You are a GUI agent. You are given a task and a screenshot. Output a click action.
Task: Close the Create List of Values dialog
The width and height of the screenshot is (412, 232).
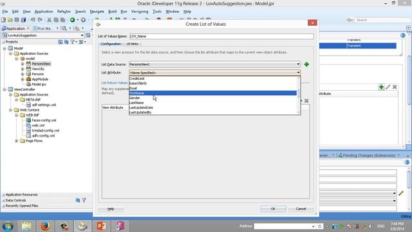coord(312,23)
